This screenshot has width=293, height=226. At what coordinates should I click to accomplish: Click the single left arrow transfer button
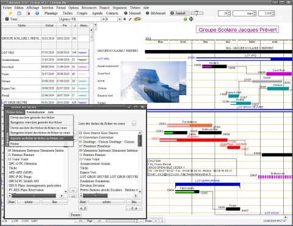pyautogui.click(x=73, y=191)
